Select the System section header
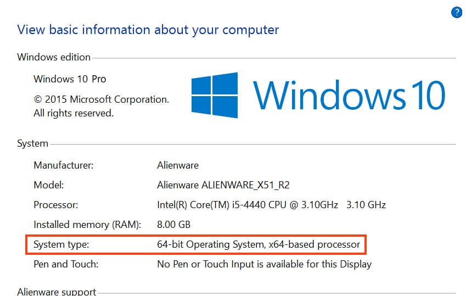 coord(33,143)
